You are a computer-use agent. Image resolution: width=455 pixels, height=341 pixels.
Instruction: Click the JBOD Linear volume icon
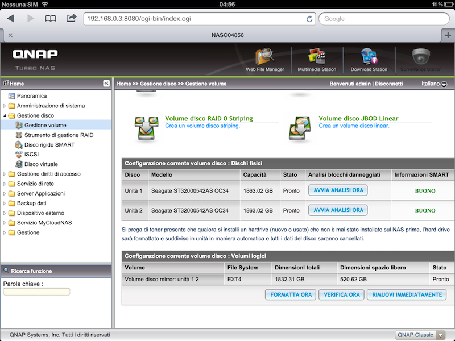[x=299, y=128]
